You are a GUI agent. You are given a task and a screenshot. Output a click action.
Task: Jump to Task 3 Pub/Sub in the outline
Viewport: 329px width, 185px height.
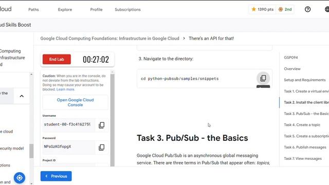306,114
